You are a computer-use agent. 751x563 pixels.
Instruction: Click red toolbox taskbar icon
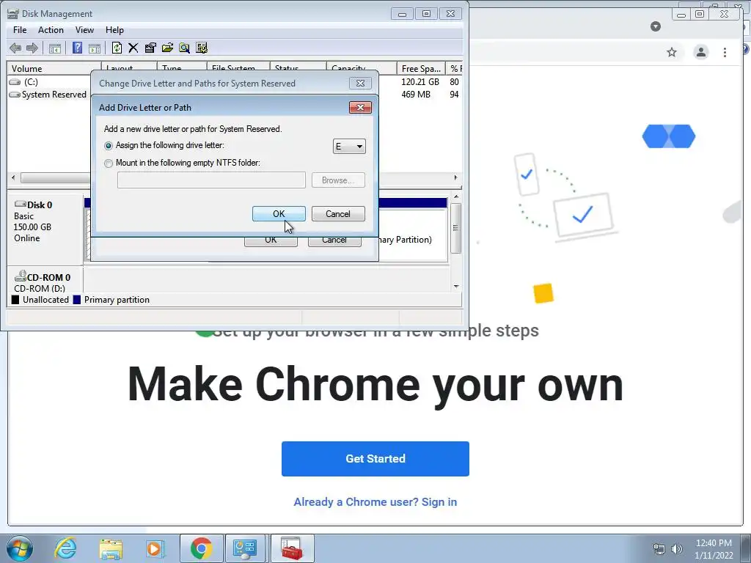click(292, 548)
